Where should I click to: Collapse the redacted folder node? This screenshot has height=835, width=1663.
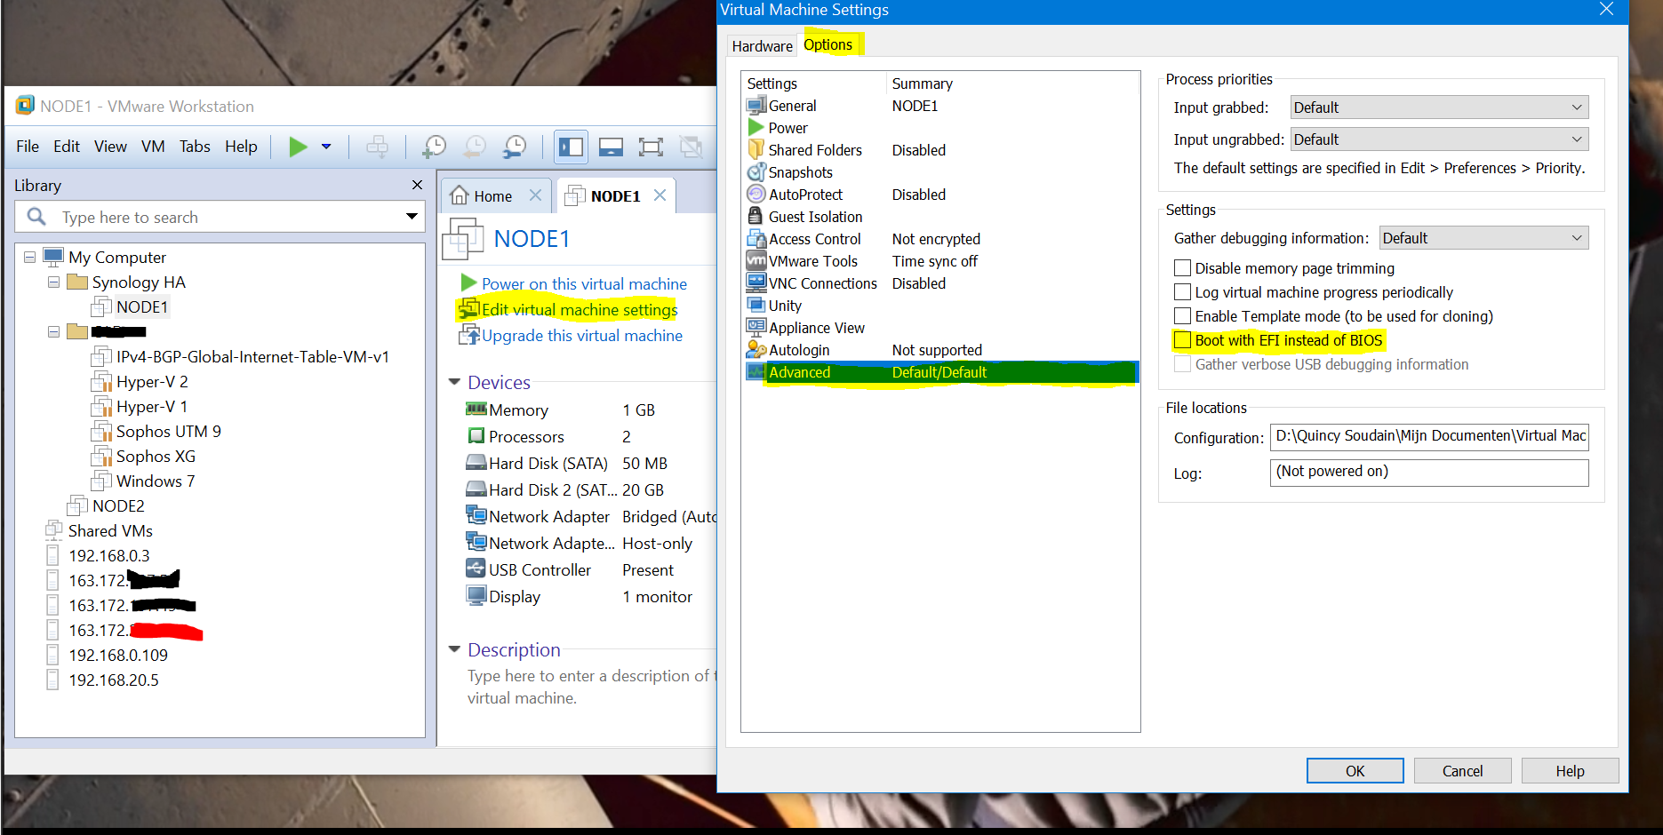(x=53, y=332)
